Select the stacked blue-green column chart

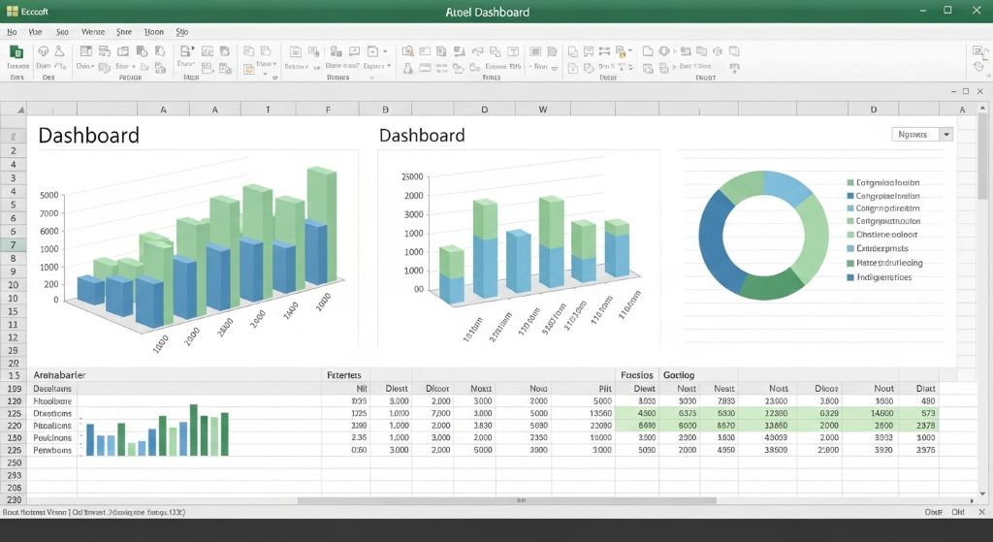pyautogui.click(x=518, y=250)
